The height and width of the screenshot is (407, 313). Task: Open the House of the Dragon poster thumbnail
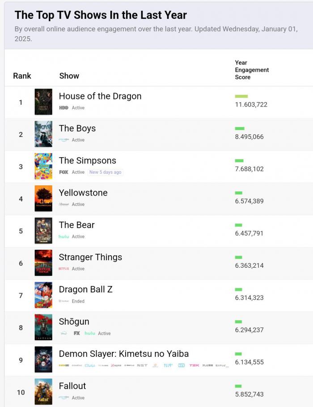(43, 102)
